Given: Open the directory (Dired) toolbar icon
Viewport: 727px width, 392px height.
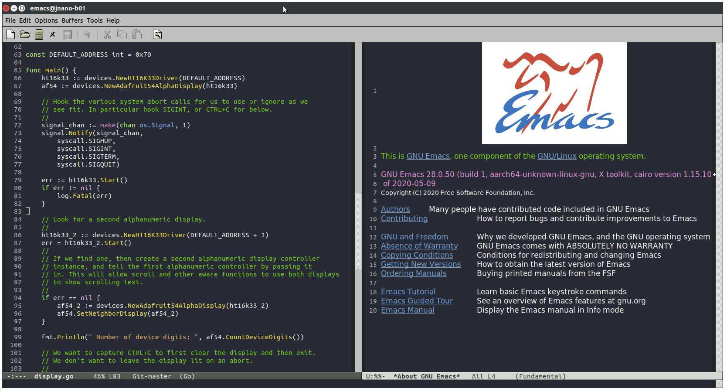Looking at the screenshot, I should (x=39, y=34).
